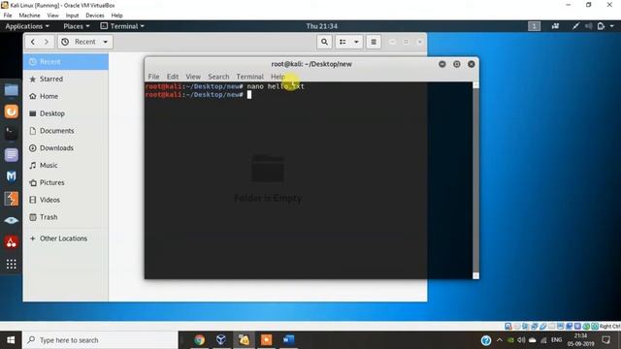Select Starred in the sidebar

coord(66,79)
